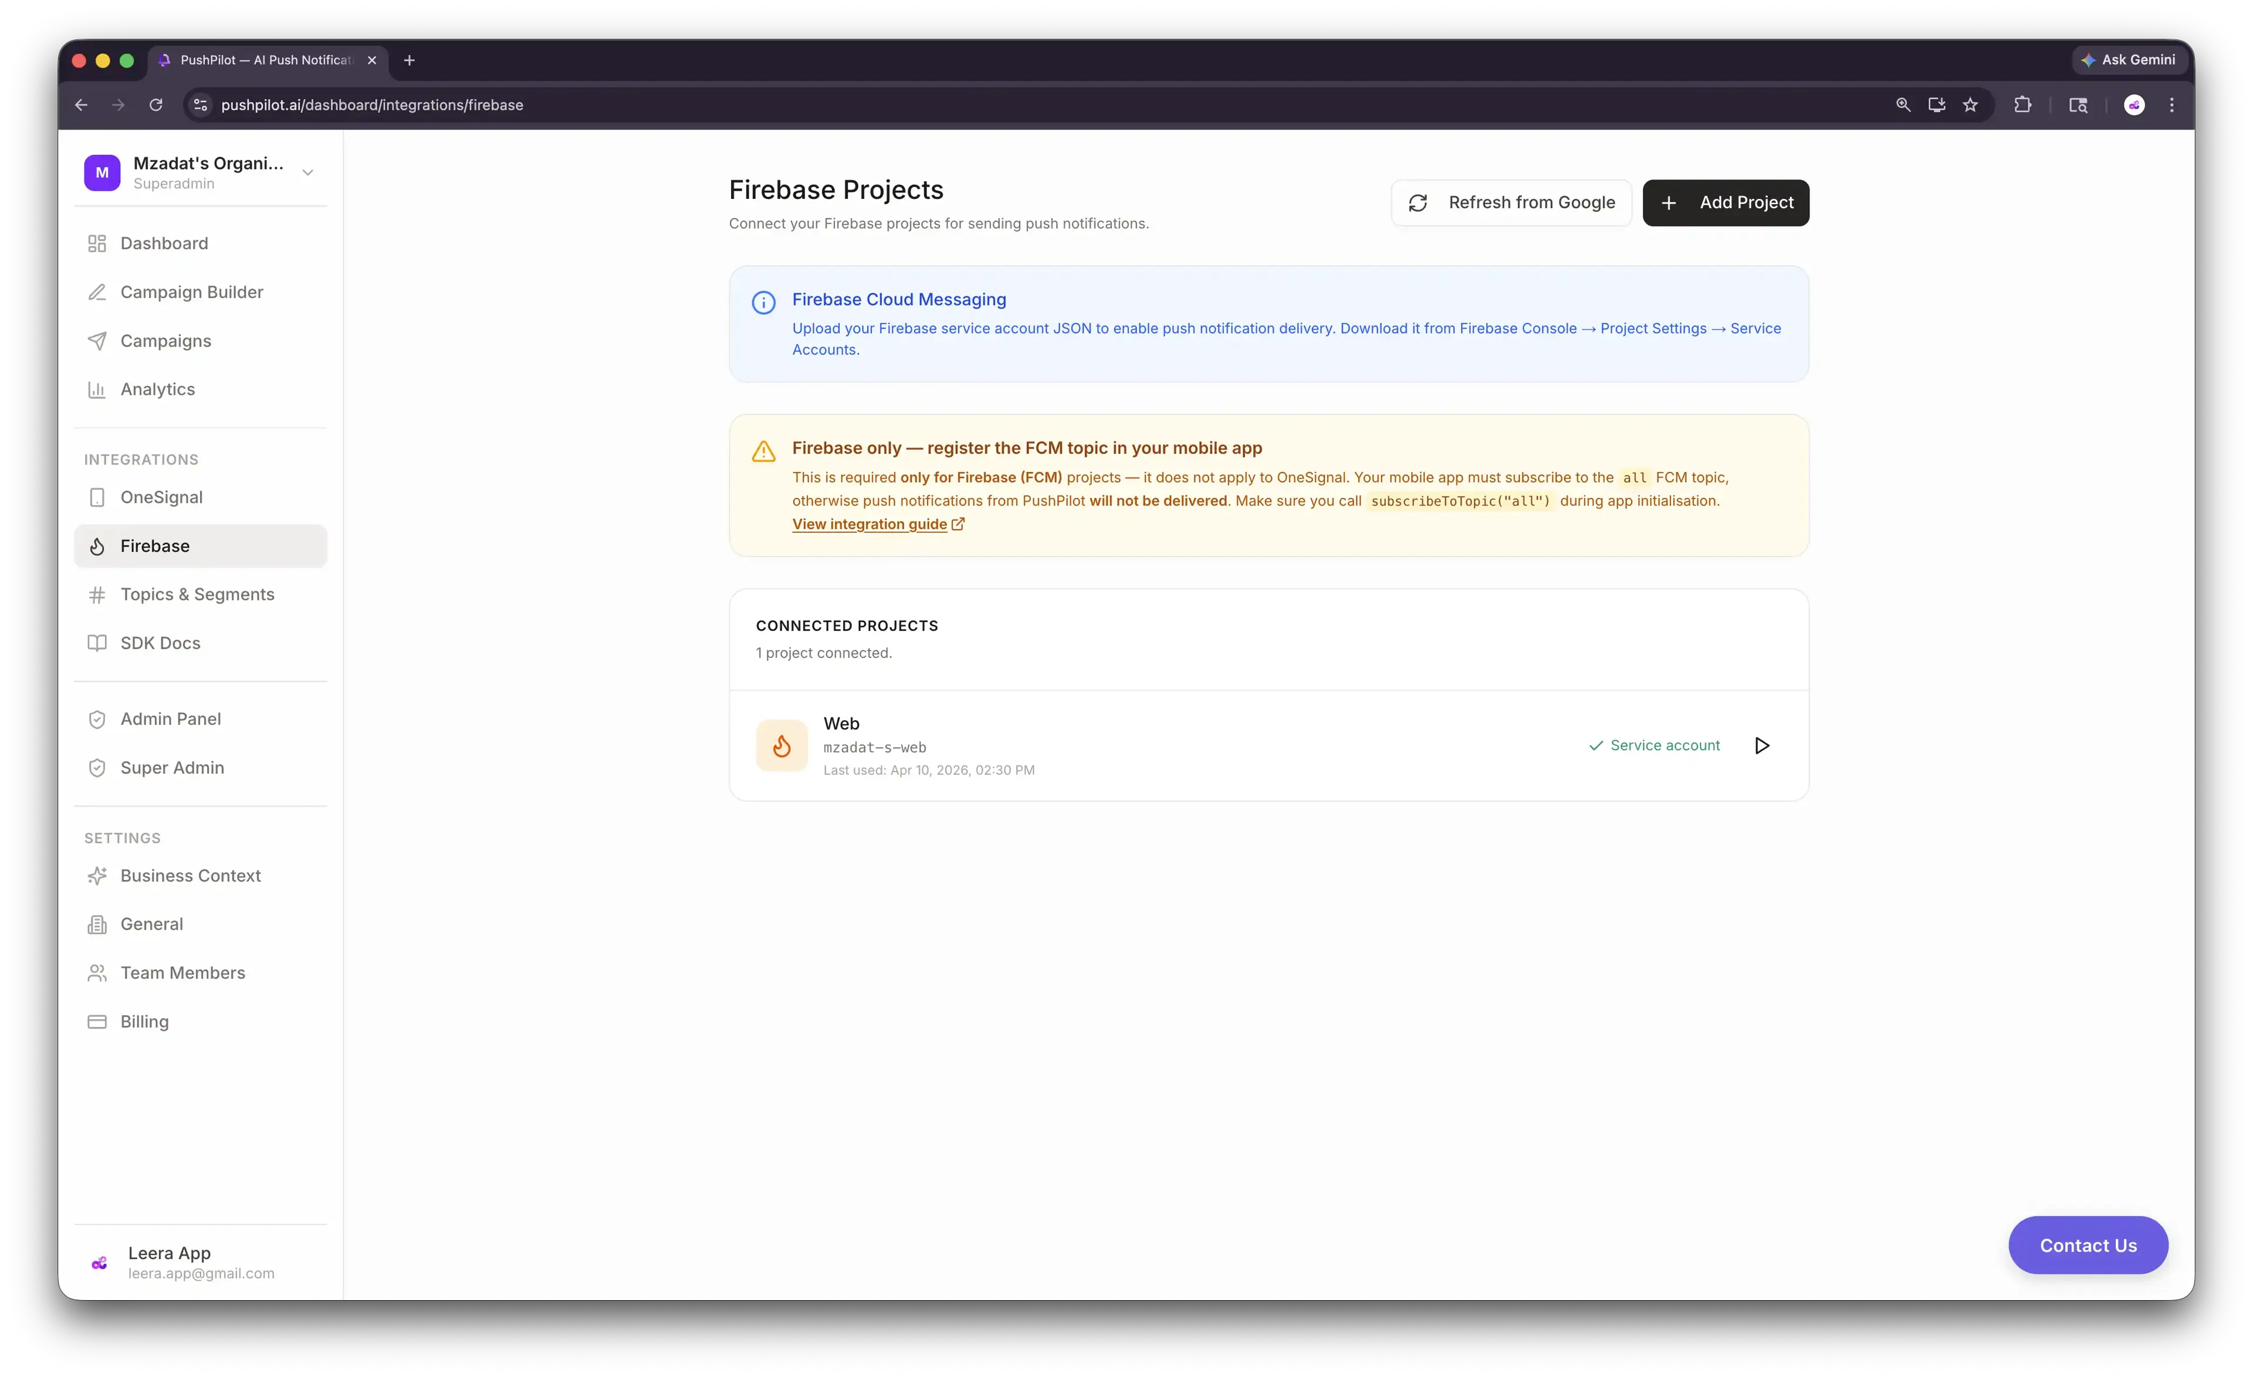Click the purple M organization avatar
Screen dimensions: 2253x1377
tap(103, 172)
